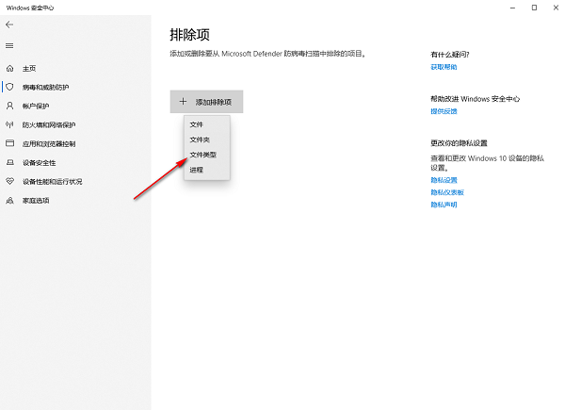The height and width of the screenshot is (410, 565).
Task: Click the plus icon on 添加排除项
Action: point(183,102)
